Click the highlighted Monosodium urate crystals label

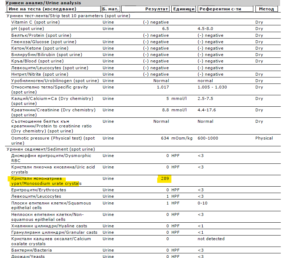45,181
